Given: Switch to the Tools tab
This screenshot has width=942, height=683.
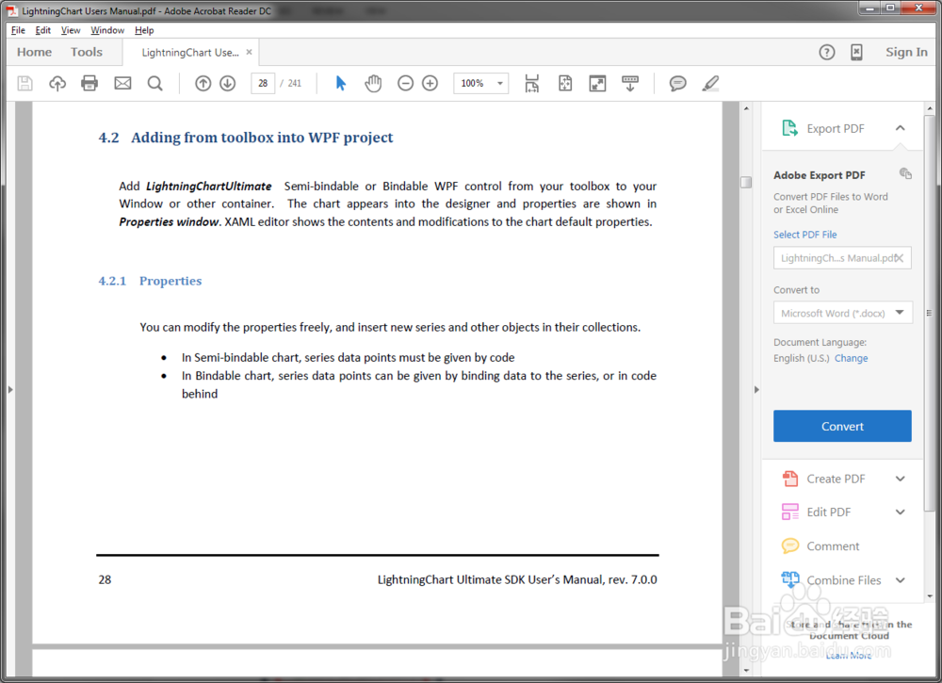Looking at the screenshot, I should pos(87,52).
